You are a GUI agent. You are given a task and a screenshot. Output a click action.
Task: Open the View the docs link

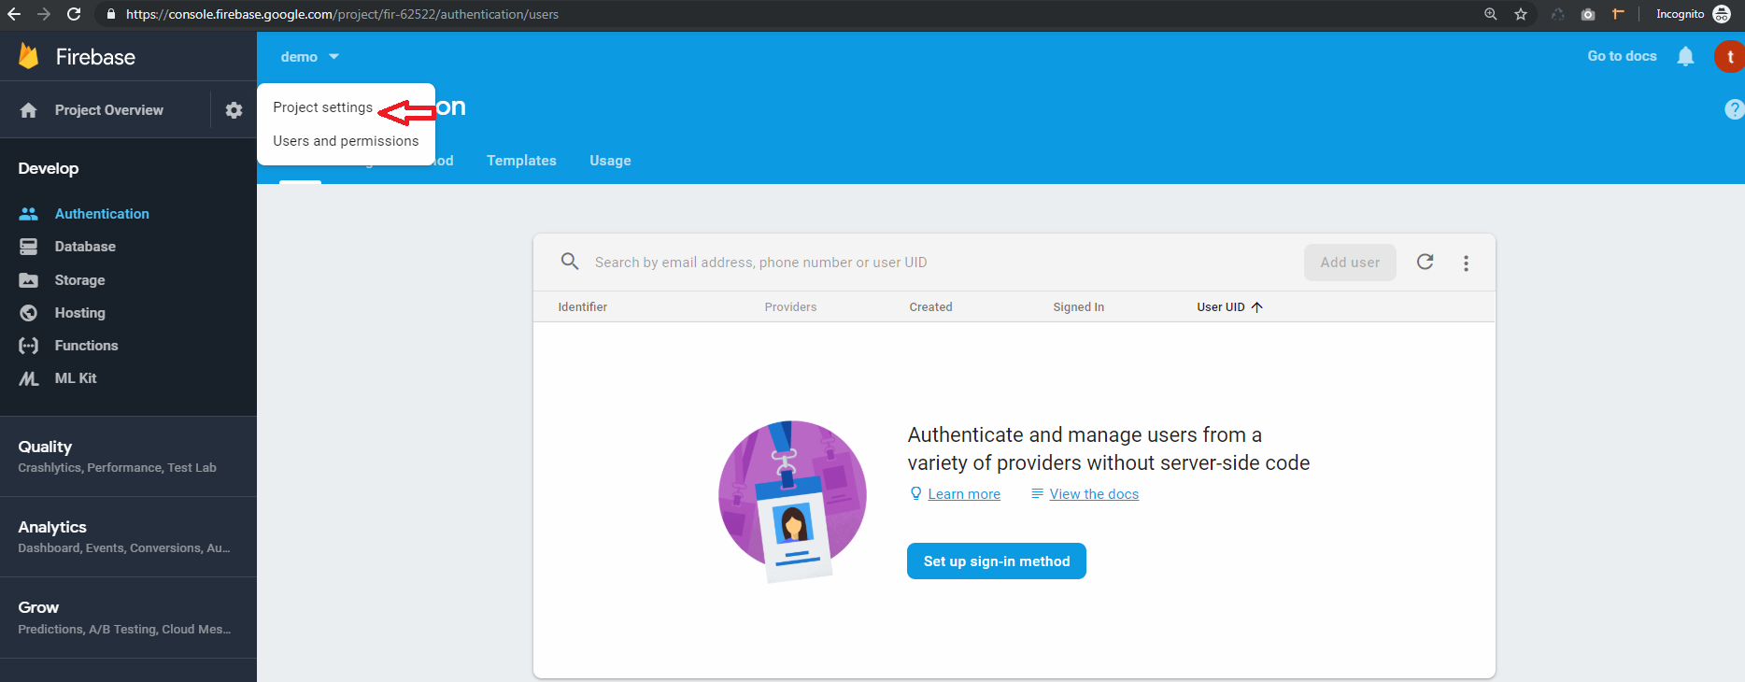[x=1093, y=494]
